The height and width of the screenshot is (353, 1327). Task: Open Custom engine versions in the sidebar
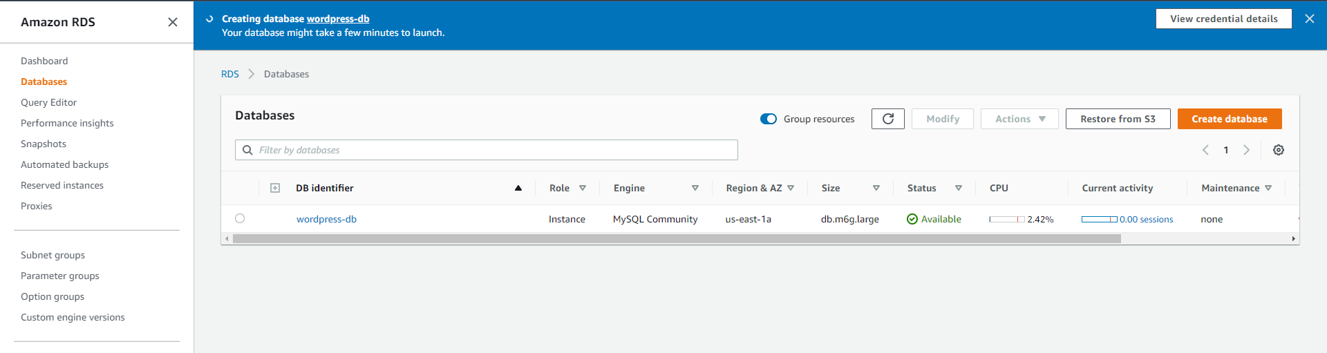[73, 317]
